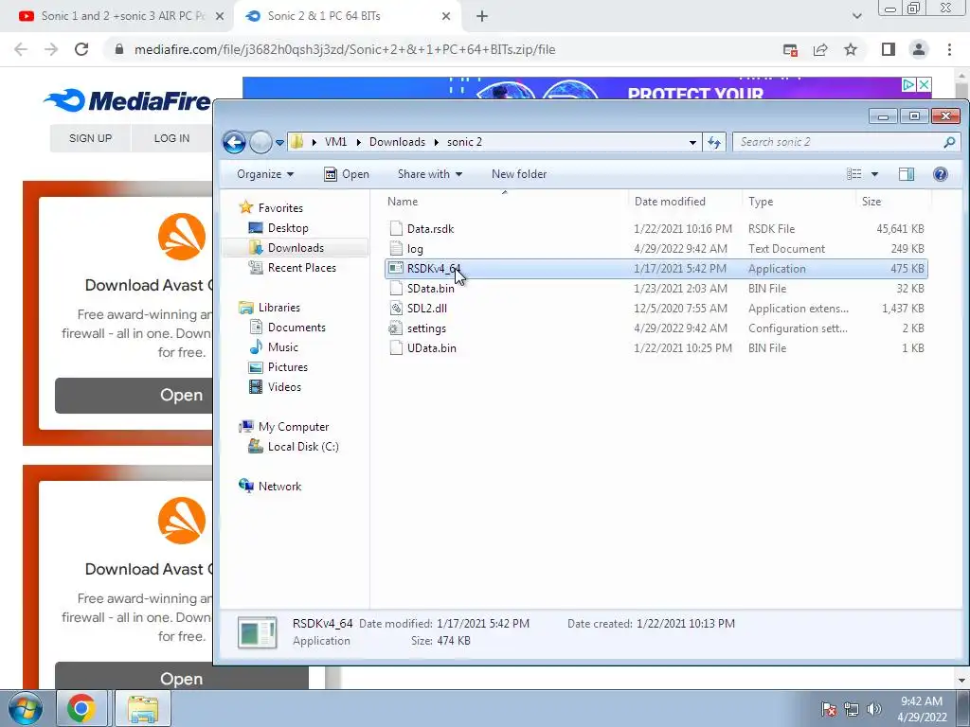This screenshot has width=970, height=727.
Task: Open the Chrome three-dot menu
Action: tap(949, 49)
